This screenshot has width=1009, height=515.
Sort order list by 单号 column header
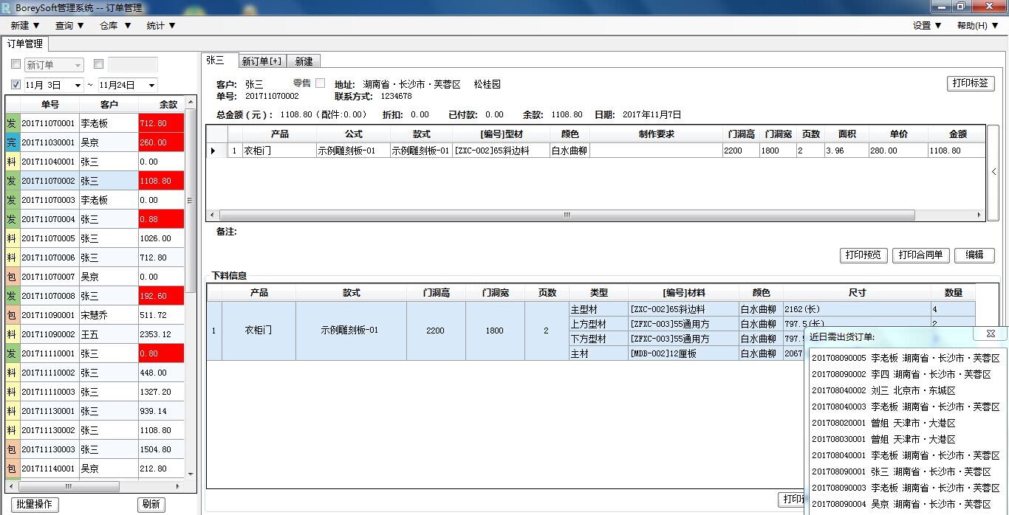pos(49,105)
